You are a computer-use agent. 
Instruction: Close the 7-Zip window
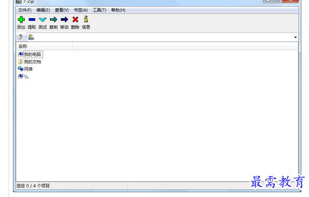(290, 1)
